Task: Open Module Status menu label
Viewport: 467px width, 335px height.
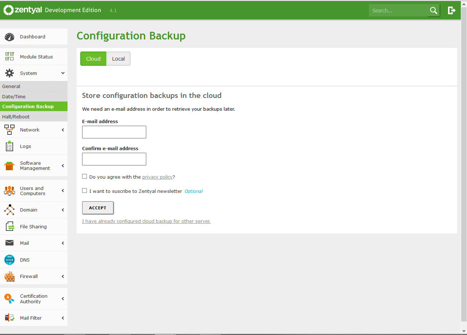Action: (36, 57)
